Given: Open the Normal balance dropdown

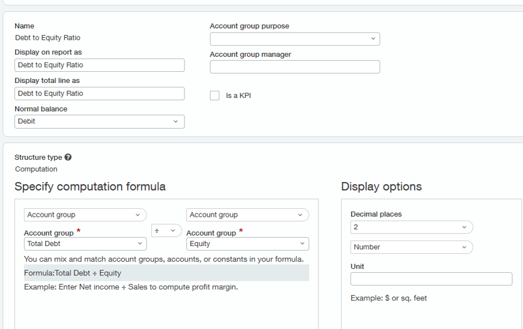Looking at the screenshot, I should [99, 121].
